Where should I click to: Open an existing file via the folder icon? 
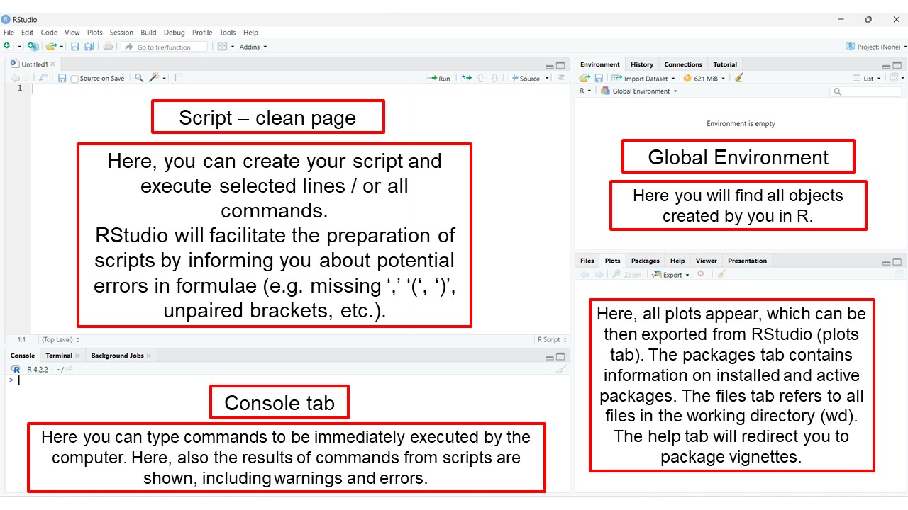coord(50,47)
